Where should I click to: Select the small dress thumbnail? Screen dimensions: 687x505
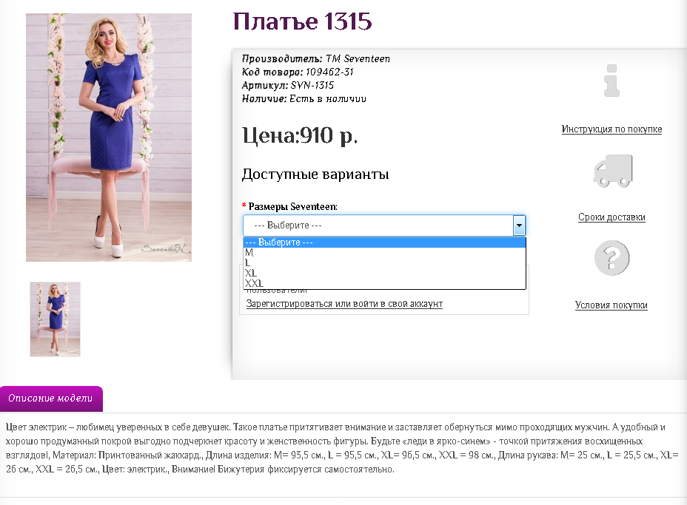(56, 319)
